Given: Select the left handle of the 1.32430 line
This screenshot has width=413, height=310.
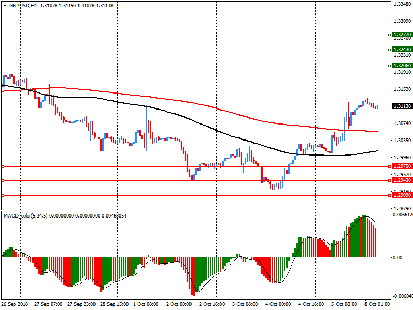Looking at the screenshot, I should point(3,50).
